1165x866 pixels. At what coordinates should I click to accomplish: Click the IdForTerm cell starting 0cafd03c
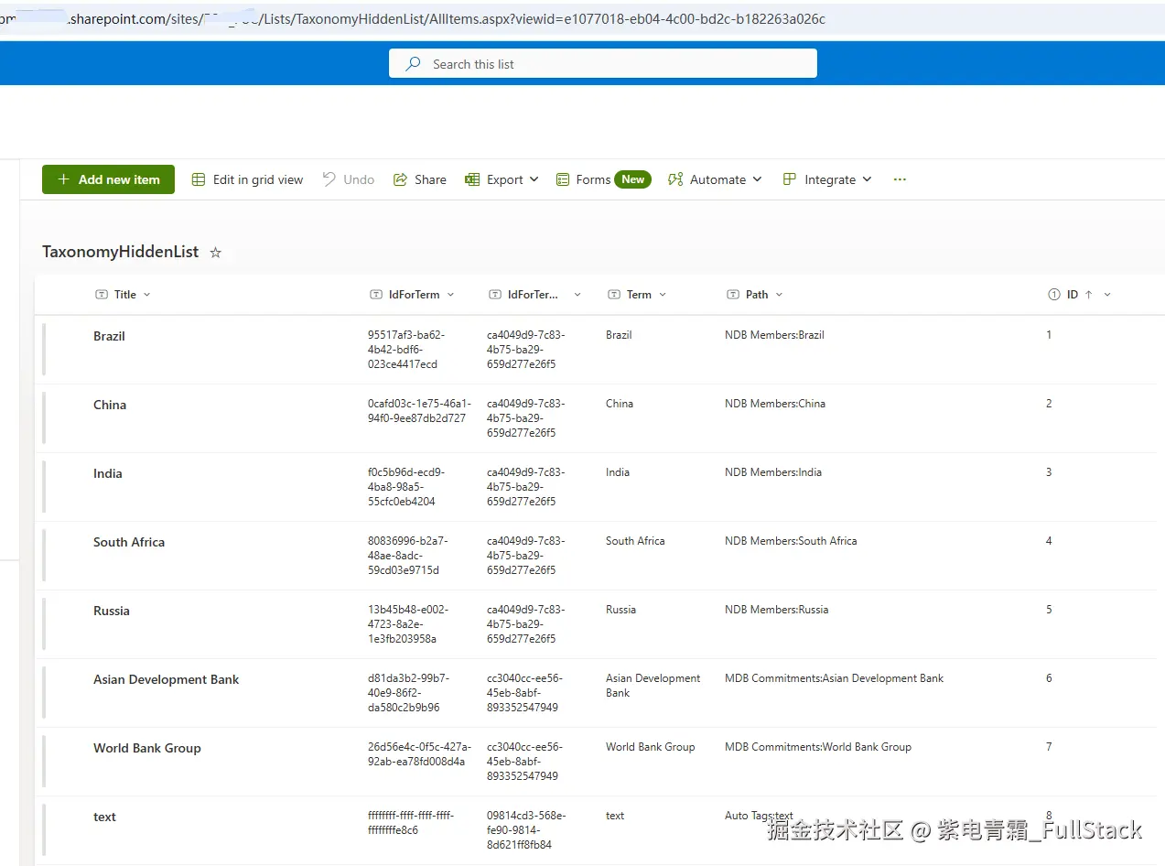click(420, 411)
